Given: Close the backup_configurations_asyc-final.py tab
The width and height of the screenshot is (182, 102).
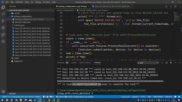Looking at the screenshot, I should (89, 6).
